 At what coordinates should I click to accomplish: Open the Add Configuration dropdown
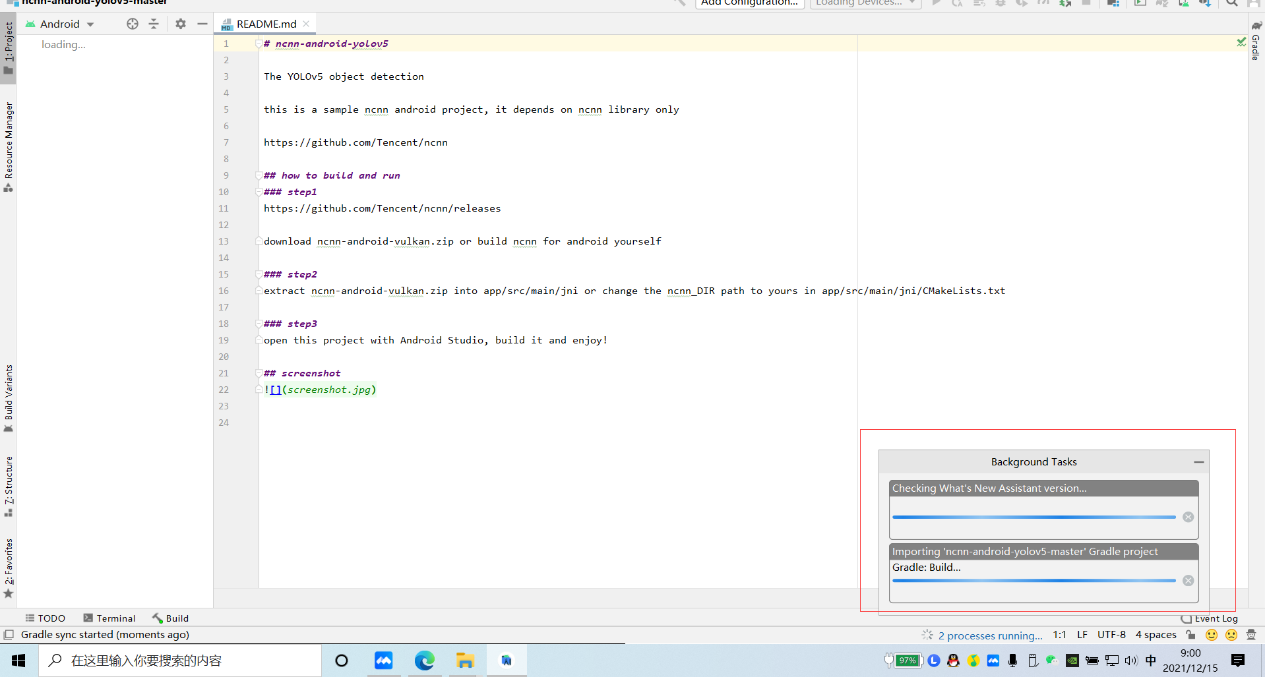[x=749, y=3]
